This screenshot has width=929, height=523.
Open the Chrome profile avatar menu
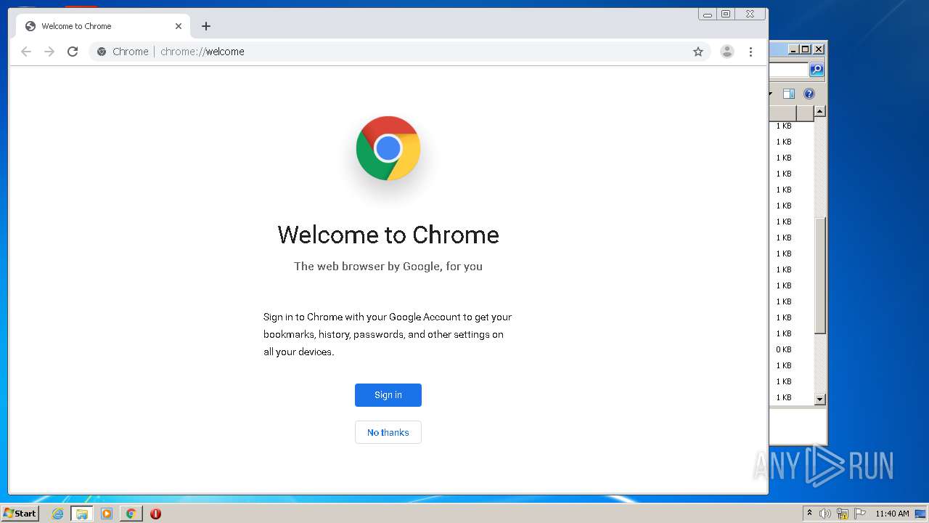tap(727, 52)
